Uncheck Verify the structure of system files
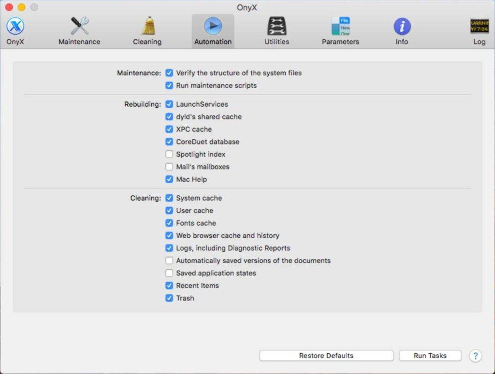The height and width of the screenshot is (374, 495). [169, 73]
